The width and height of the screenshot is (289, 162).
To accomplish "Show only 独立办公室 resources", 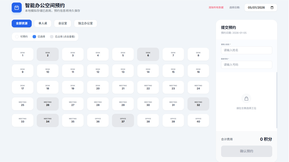I will coord(85,23).
